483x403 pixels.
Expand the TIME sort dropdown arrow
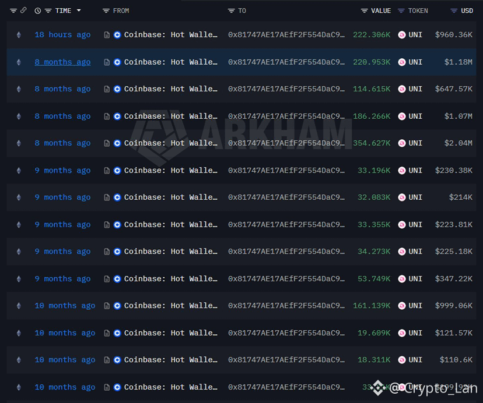coord(79,10)
